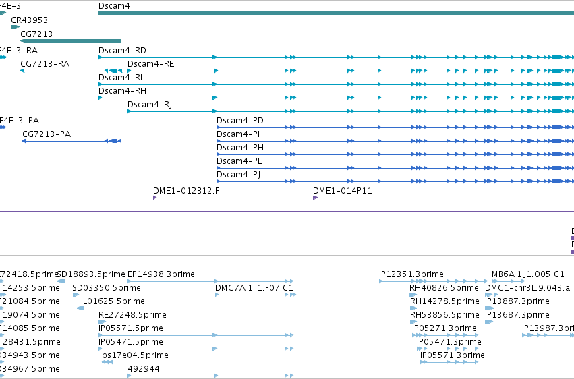This screenshot has width=574, height=379.
Task: Select transcript Dscam4-RE label
Action: pos(151,63)
